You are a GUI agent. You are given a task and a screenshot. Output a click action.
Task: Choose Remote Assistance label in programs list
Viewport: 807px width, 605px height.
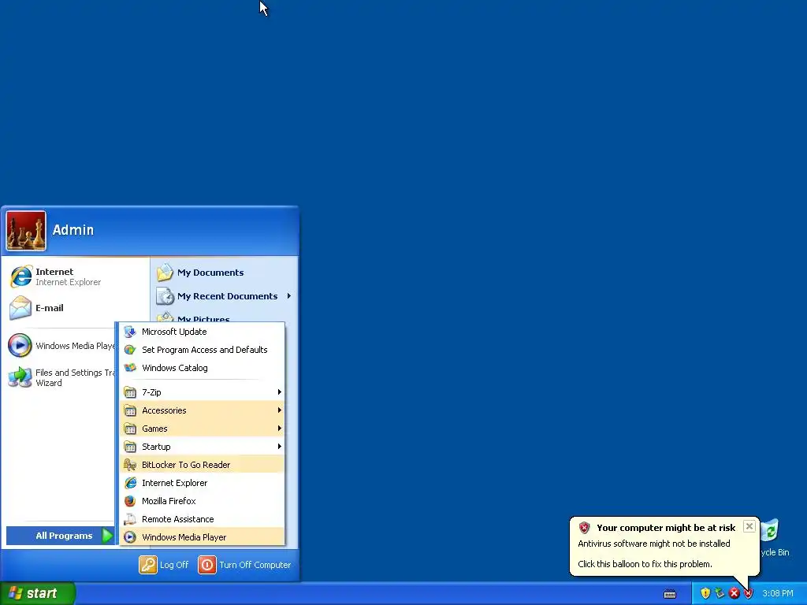[x=178, y=519]
